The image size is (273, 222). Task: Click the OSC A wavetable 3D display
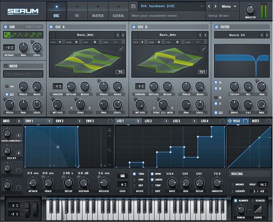click(x=87, y=61)
